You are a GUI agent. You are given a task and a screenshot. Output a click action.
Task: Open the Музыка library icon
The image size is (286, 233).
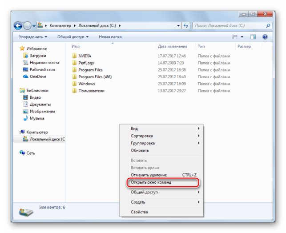pyautogui.click(x=25, y=118)
